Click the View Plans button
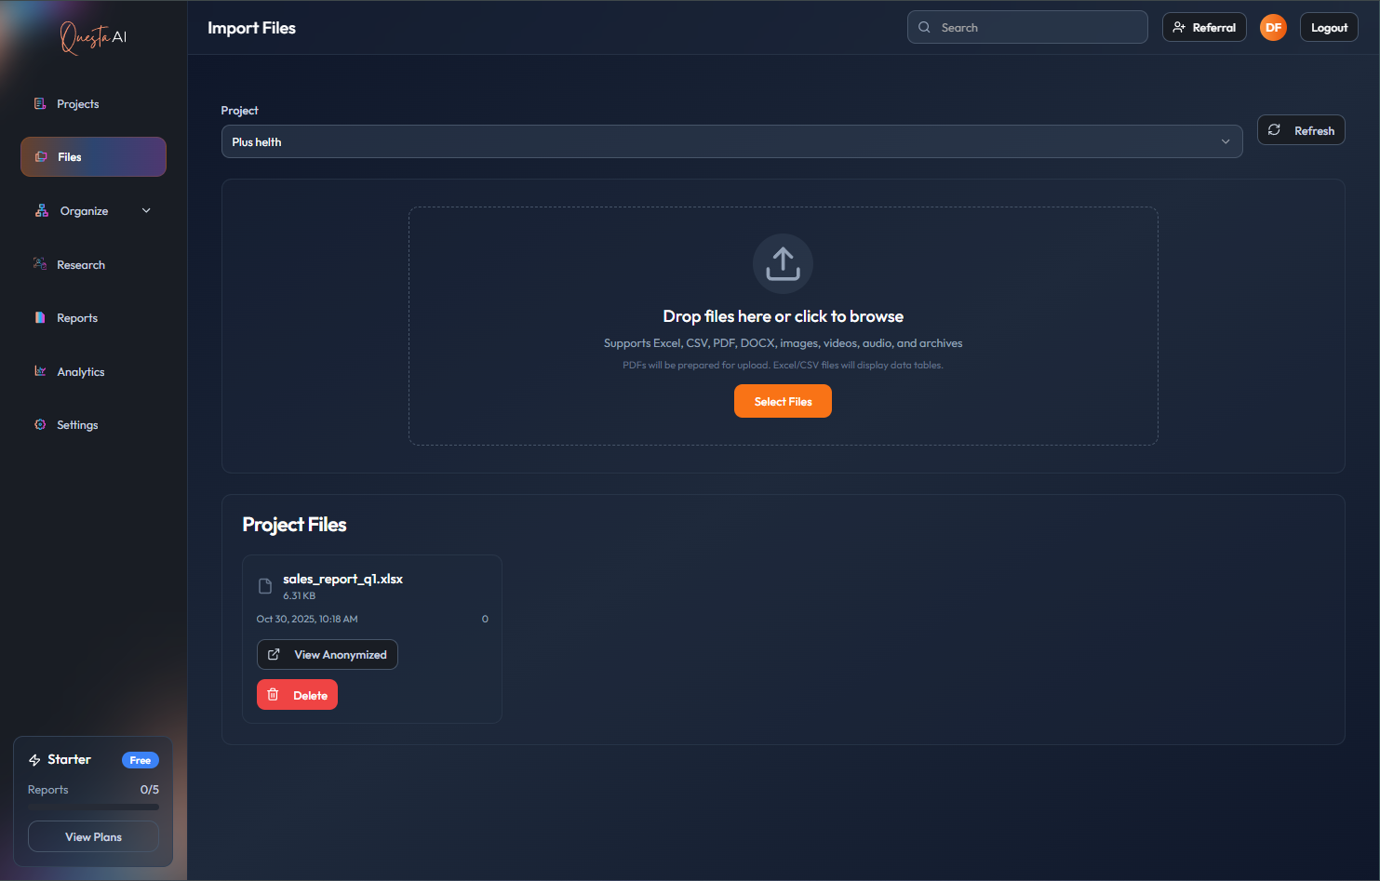 (93, 837)
